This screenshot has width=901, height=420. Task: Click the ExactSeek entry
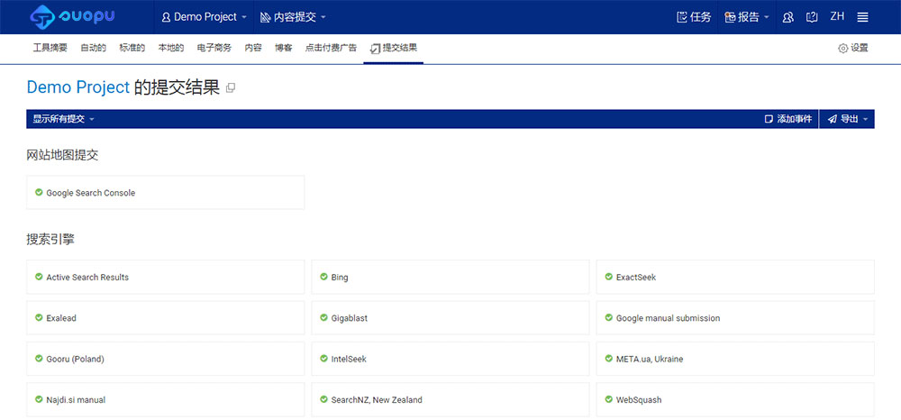pos(735,277)
